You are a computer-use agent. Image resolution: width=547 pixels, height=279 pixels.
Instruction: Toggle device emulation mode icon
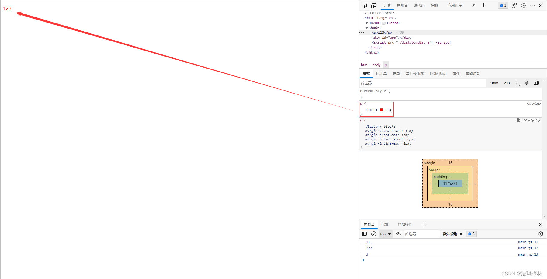pyautogui.click(x=374, y=5)
